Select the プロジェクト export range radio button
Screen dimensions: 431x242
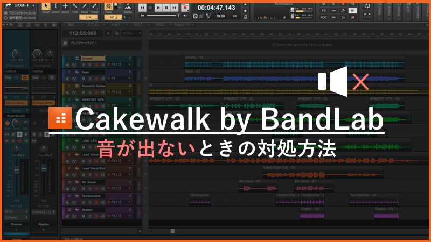pos(6,13)
